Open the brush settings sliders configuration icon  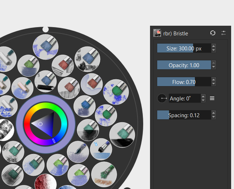[x=224, y=33]
